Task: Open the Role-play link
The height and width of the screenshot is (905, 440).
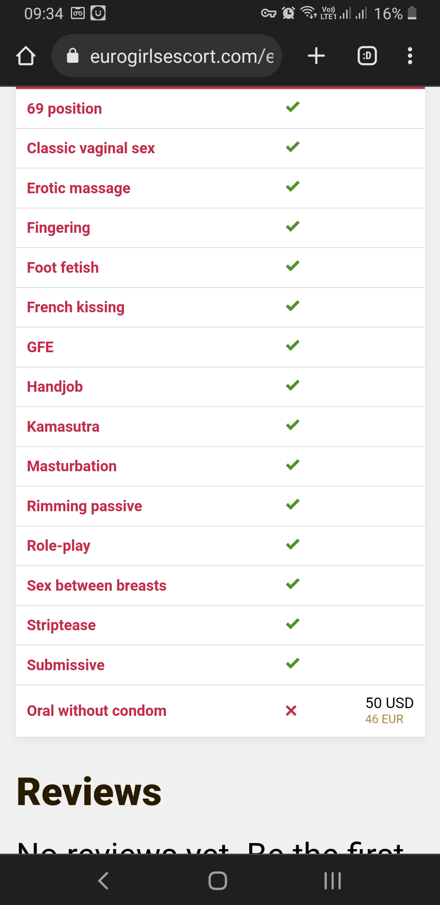Action: click(59, 546)
